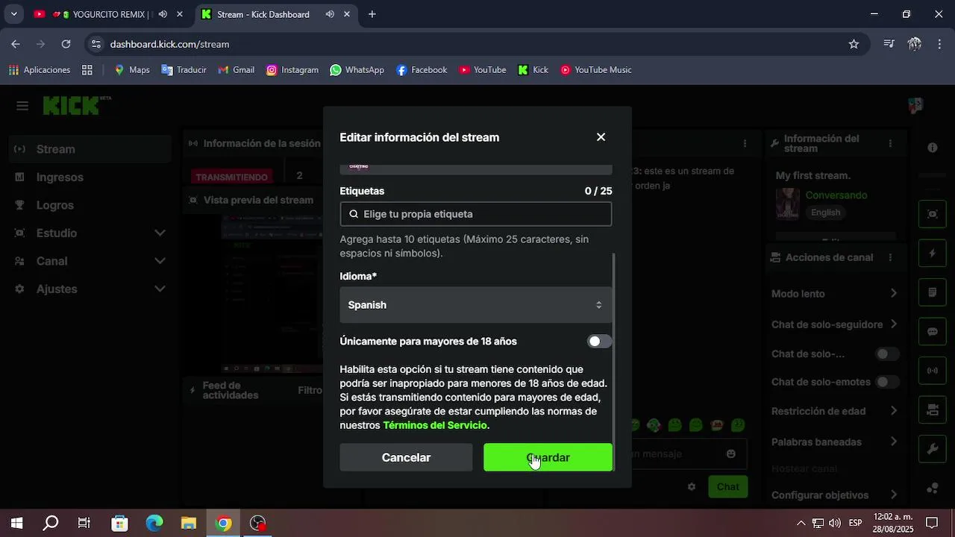The height and width of the screenshot is (537, 955).
Task: Click the lightning bolt icon in right rail
Action: pos(932,254)
